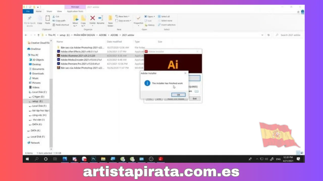Open the Easy access dropdown

click(123, 21)
